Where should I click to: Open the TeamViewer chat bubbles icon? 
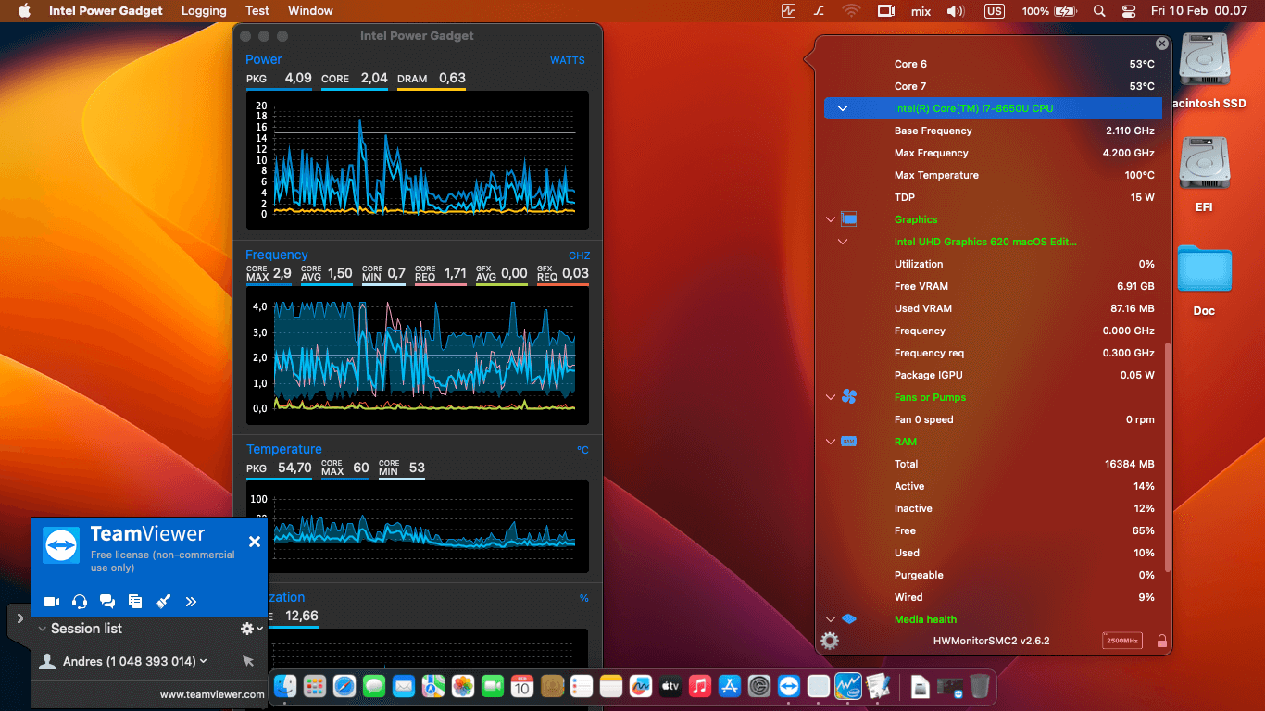[107, 602]
